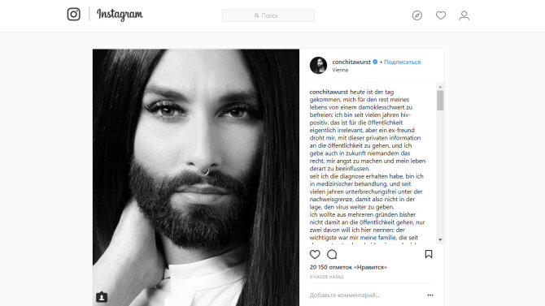
Task: Open the 20 150 отметок «Нравится» likes list
Action: pyautogui.click(x=348, y=267)
